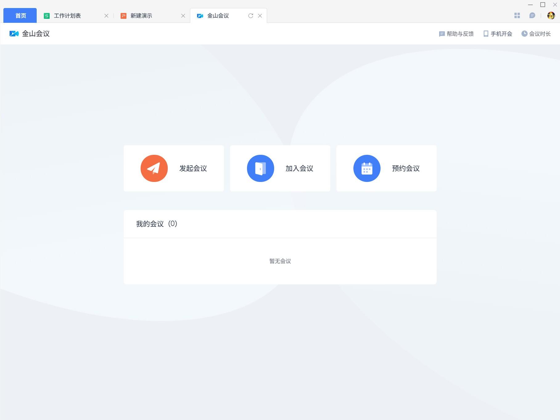Join a meeting via 加入会议 card
The height and width of the screenshot is (420, 560).
280,168
